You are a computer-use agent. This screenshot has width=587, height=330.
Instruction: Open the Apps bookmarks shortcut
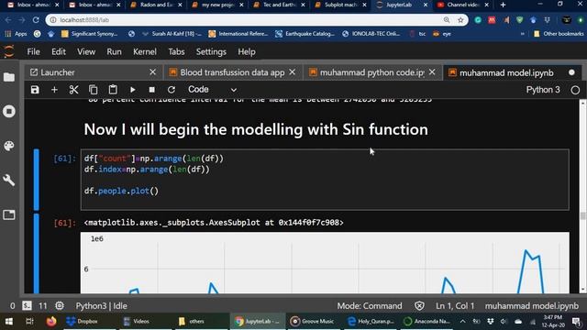[16, 34]
